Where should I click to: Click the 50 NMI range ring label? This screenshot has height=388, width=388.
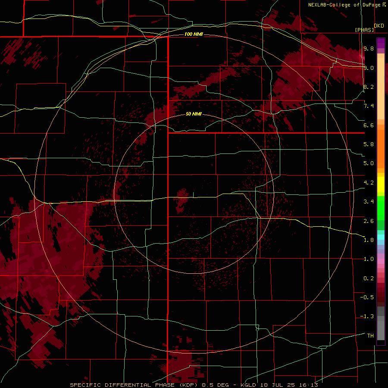(194, 114)
